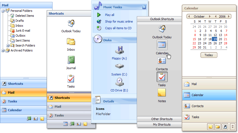Screen dimensions: 238x133
Task: Click the small Contacts icon in Shortcuts pane's bottom strip
Action: pos(79,124)
